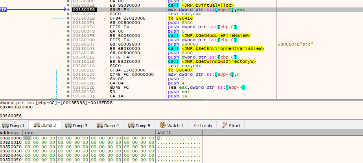Select dump row address 008D0000
The width and height of the screenshot is (363, 163).
click(x=11, y=138)
